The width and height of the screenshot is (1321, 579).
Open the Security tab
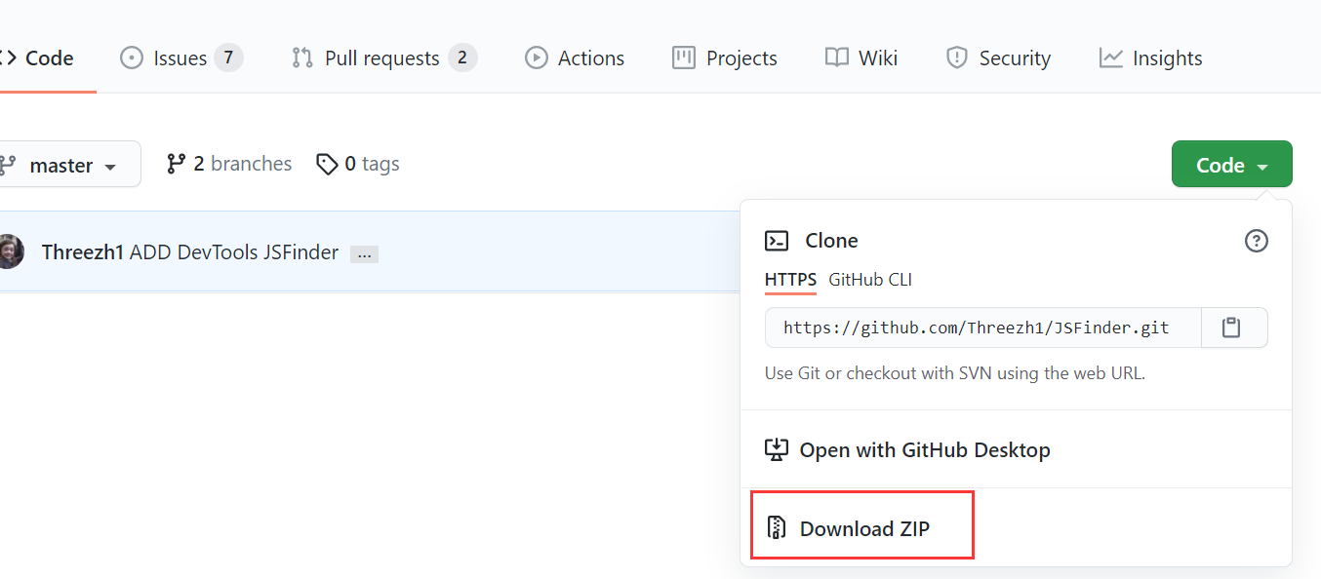coord(998,58)
